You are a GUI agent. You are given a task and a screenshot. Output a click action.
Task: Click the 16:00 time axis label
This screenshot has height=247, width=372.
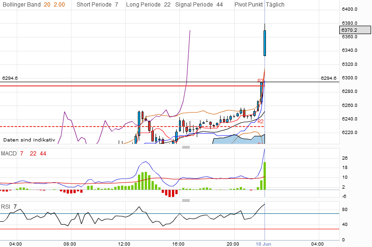178,244
